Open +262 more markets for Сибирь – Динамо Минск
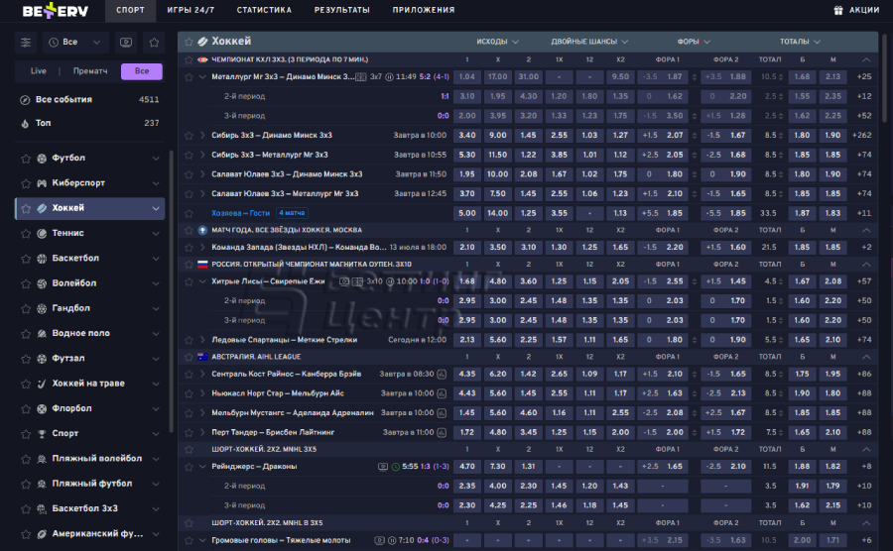The height and width of the screenshot is (551, 893). [x=861, y=136]
